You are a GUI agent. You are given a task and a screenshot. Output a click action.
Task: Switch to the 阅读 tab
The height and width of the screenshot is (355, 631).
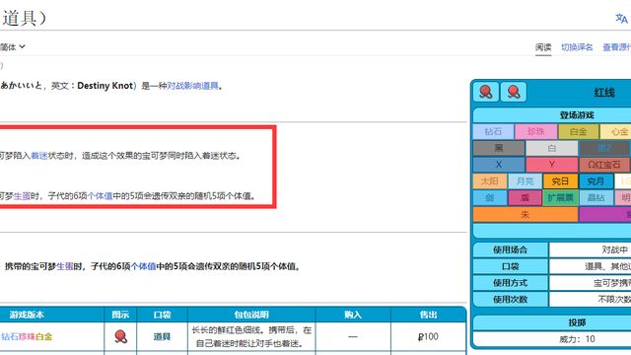point(543,47)
